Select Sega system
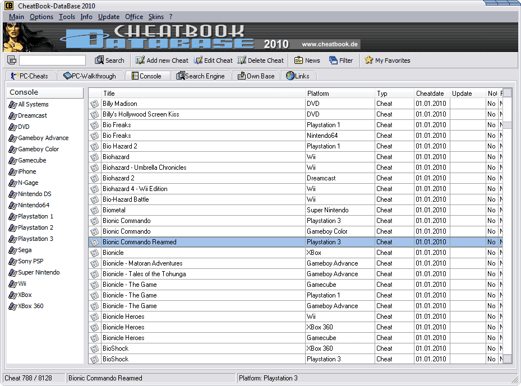The width and height of the screenshot is (521, 386). [20, 250]
